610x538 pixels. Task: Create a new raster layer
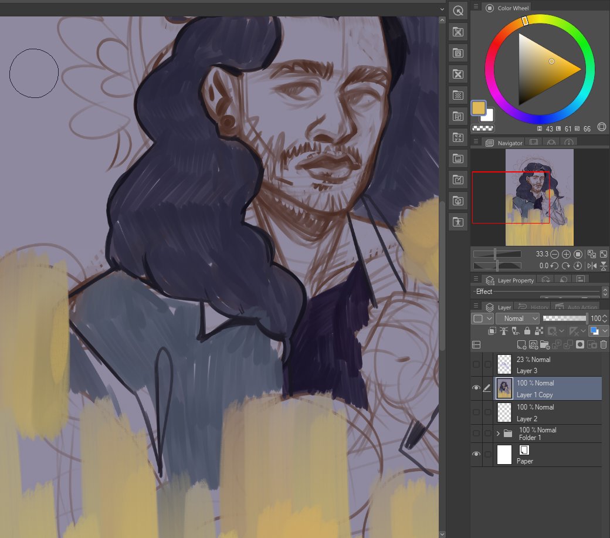[x=521, y=345]
